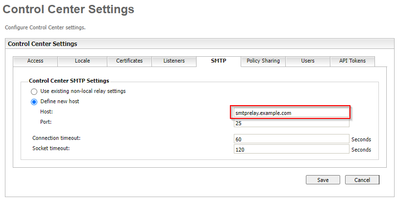Screen dimensions: 399x201
Task: Click the Connection timeout: label text
Action: pyautogui.click(x=56, y=138)
